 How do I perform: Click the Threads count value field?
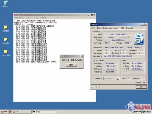(x=142, y=78)
